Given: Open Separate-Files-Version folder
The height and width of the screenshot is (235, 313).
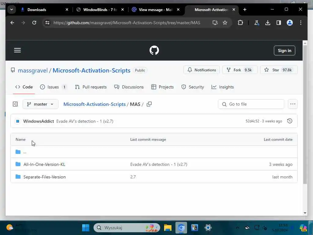Looking at the screenshot, I should pos(45,177).
